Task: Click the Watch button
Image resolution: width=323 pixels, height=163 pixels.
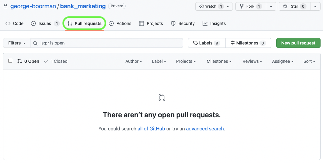Action: (x=214, y=6)
